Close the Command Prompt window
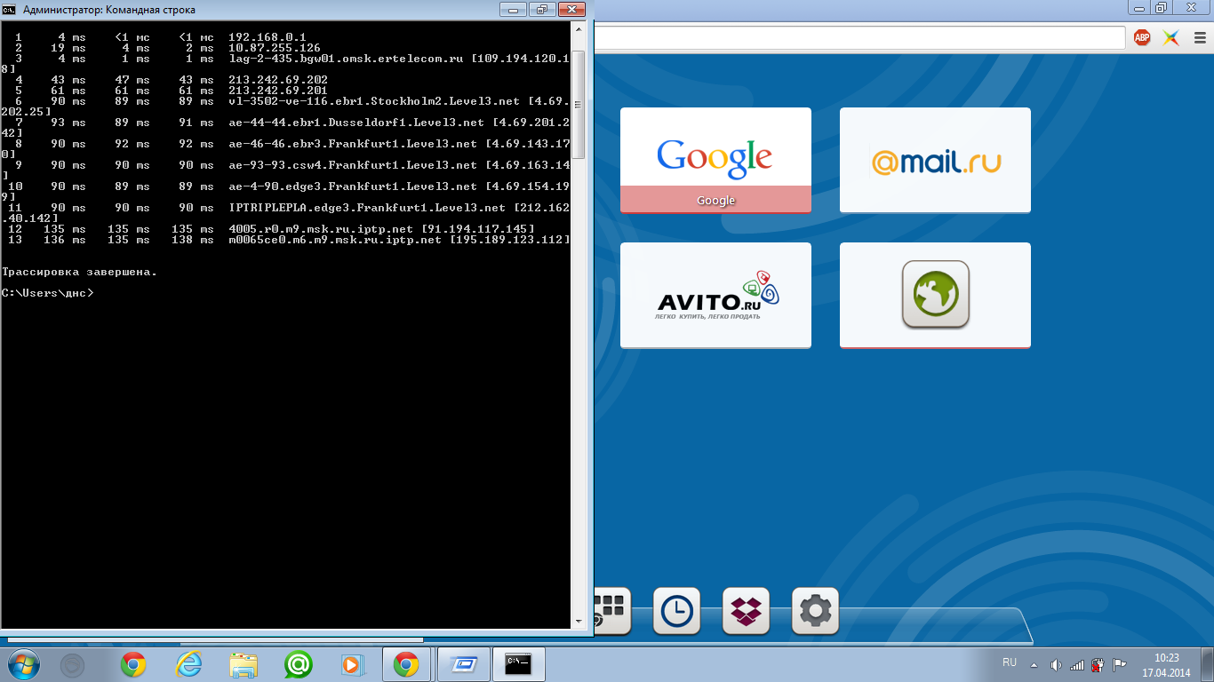Image resolution: width=1214 pixels, height=682 pixels. pos(571,9)
